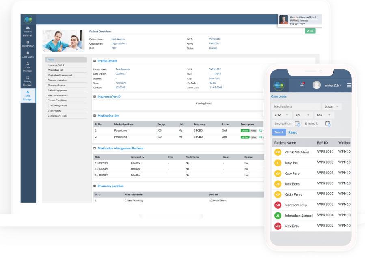This screenshot has height=259, width=365.
Task: Open Patient Referrals in the sidebar
Action: (28, 31)
